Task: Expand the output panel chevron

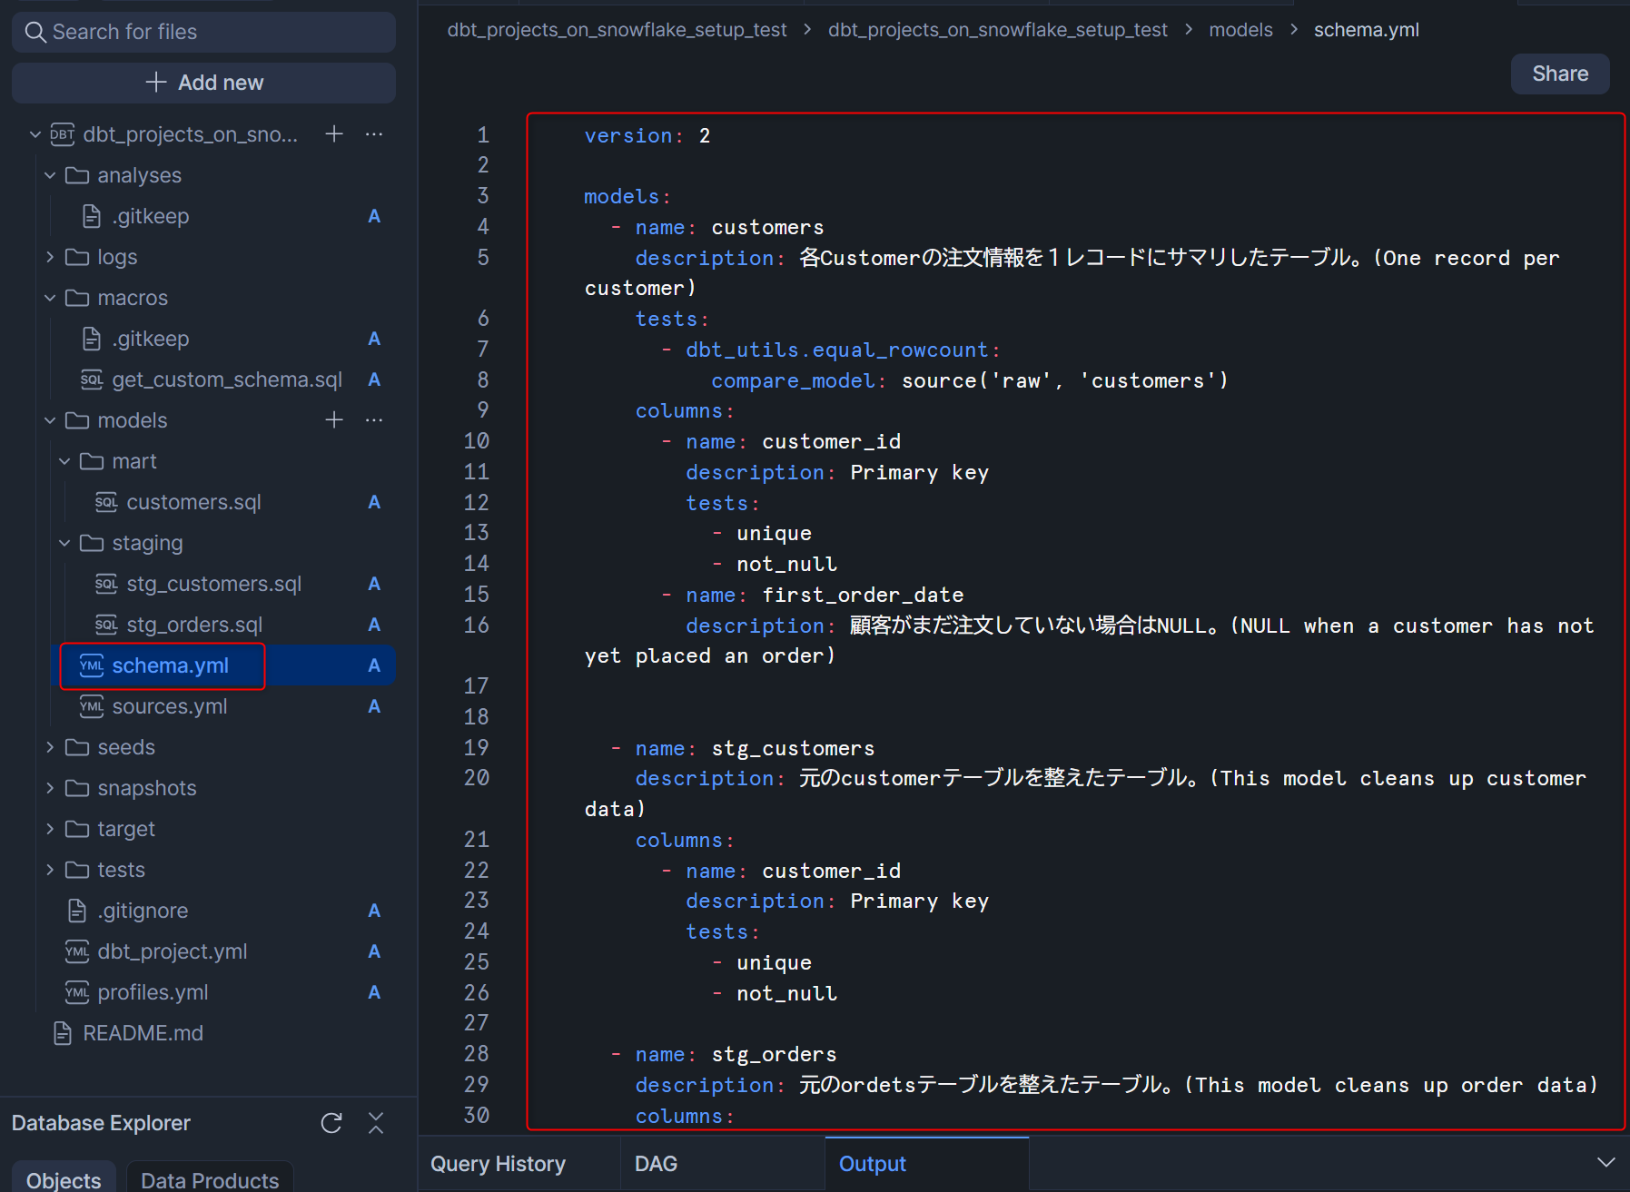Action: click(1605, 1163)
